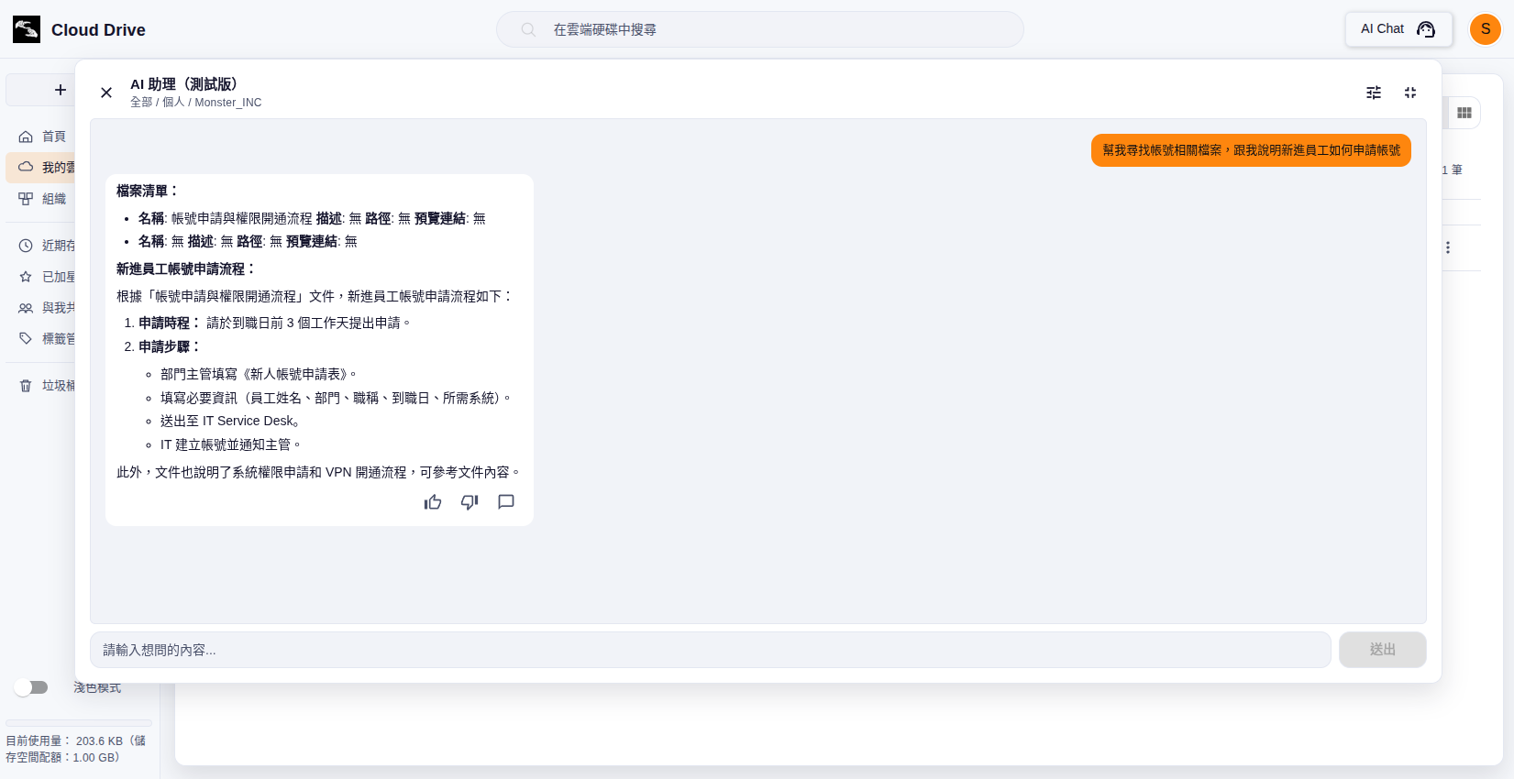
Task: Focus the cloud drive search field
Action: click(x=759, y=29)
